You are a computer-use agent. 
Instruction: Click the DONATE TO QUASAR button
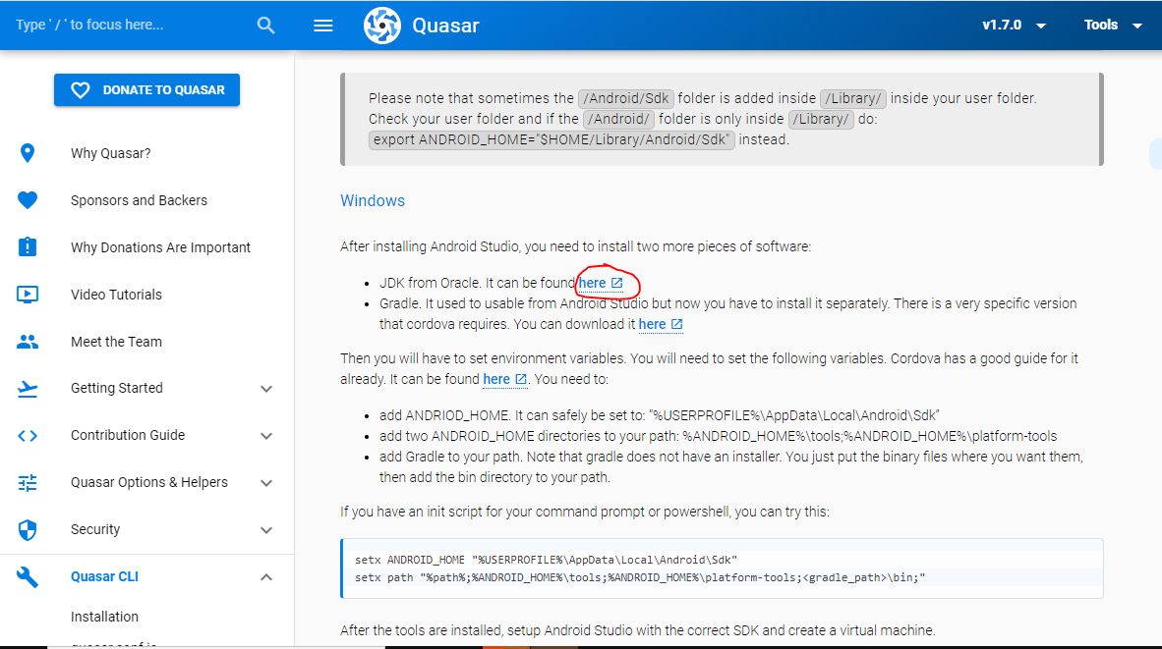[x=146, y=89]
